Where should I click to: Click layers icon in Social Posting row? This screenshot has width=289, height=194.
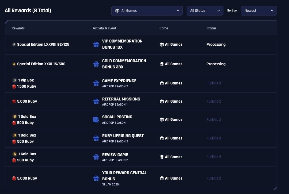162,120
